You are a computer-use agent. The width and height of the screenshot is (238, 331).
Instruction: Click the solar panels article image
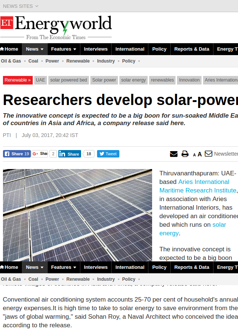pos(77,215)
